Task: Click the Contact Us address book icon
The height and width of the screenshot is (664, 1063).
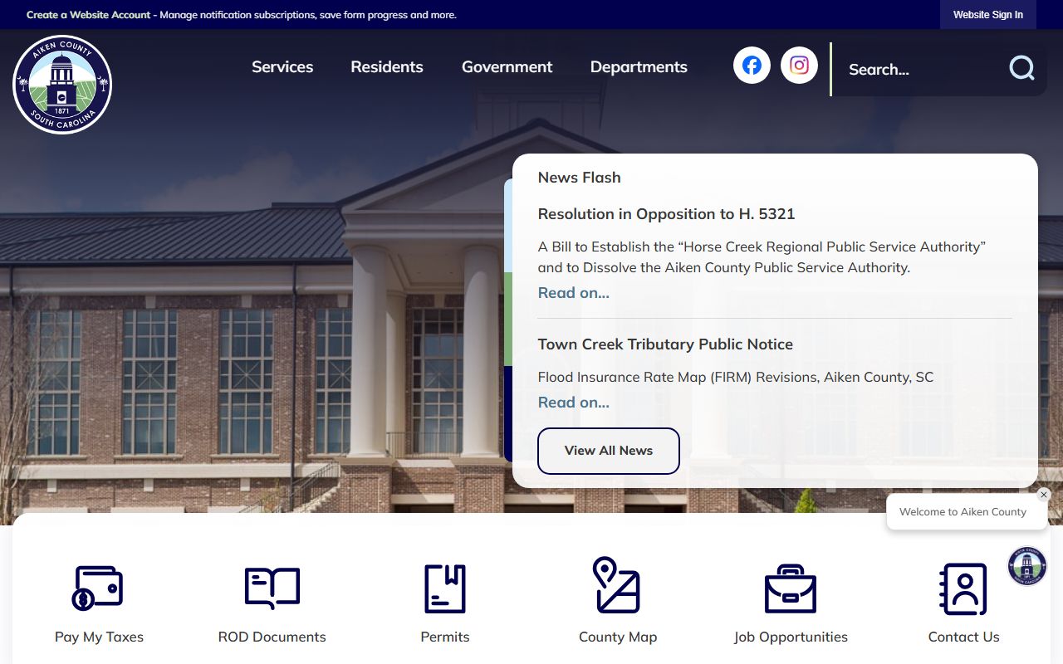Action: point(963,588)
